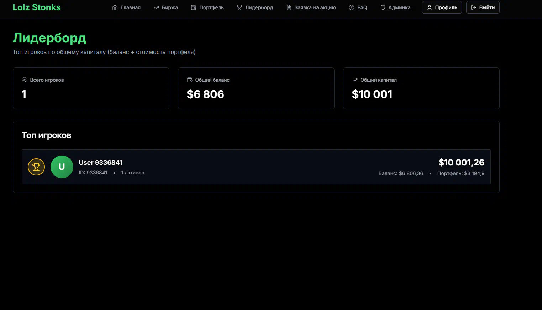
Task: Open the Портфель navigation link
Action: click(x=211, y=7)
